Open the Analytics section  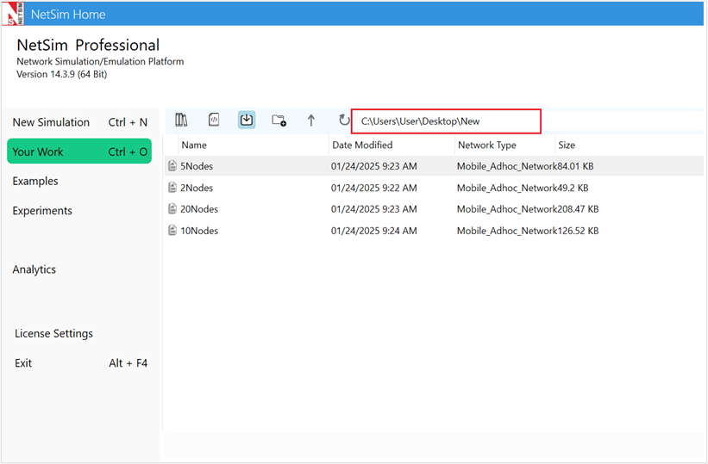pos(34,269)
